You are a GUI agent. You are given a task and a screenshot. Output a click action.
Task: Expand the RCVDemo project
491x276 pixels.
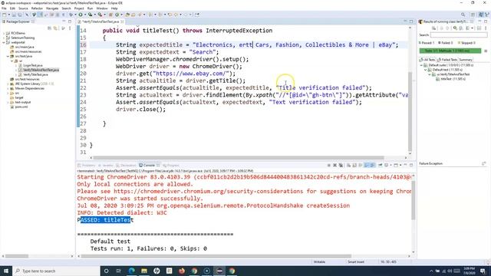pyautogui.click(x=4, y=33)
